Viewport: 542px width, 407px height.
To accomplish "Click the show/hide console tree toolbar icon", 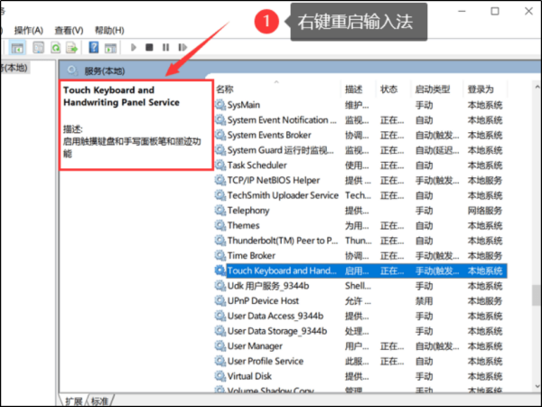I will click(17, 47).
